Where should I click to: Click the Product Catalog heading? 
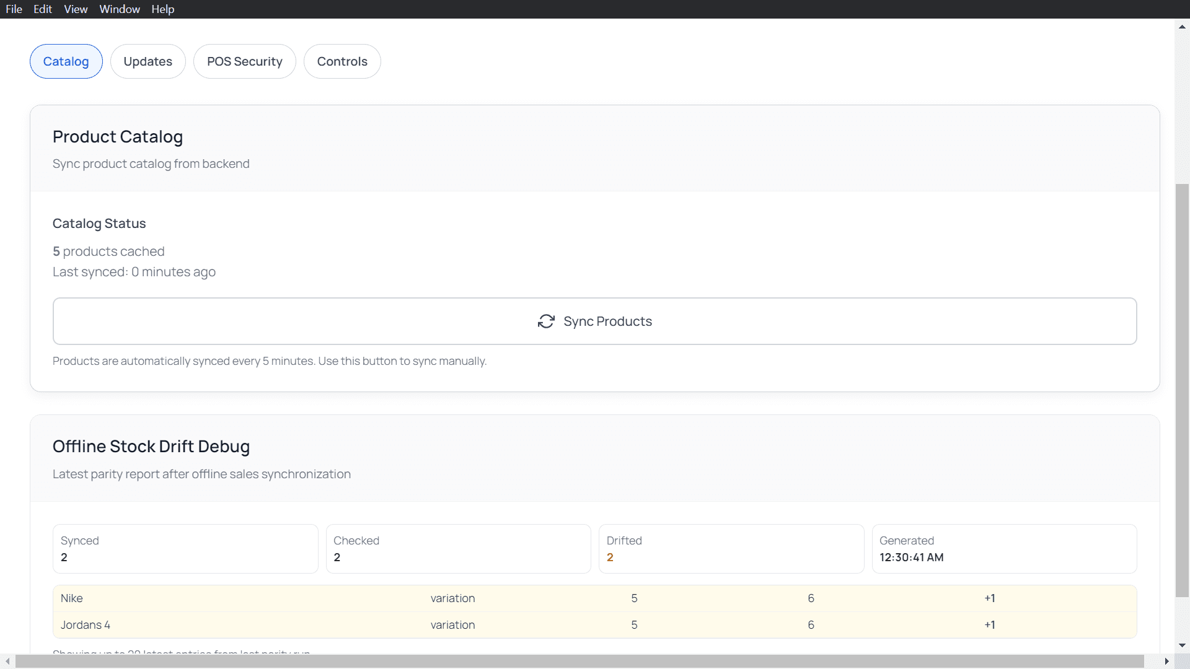(118, 137)
